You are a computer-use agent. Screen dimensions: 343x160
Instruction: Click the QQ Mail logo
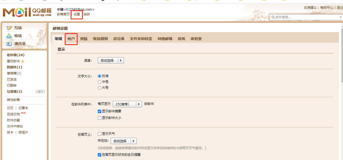click(27, 12)
